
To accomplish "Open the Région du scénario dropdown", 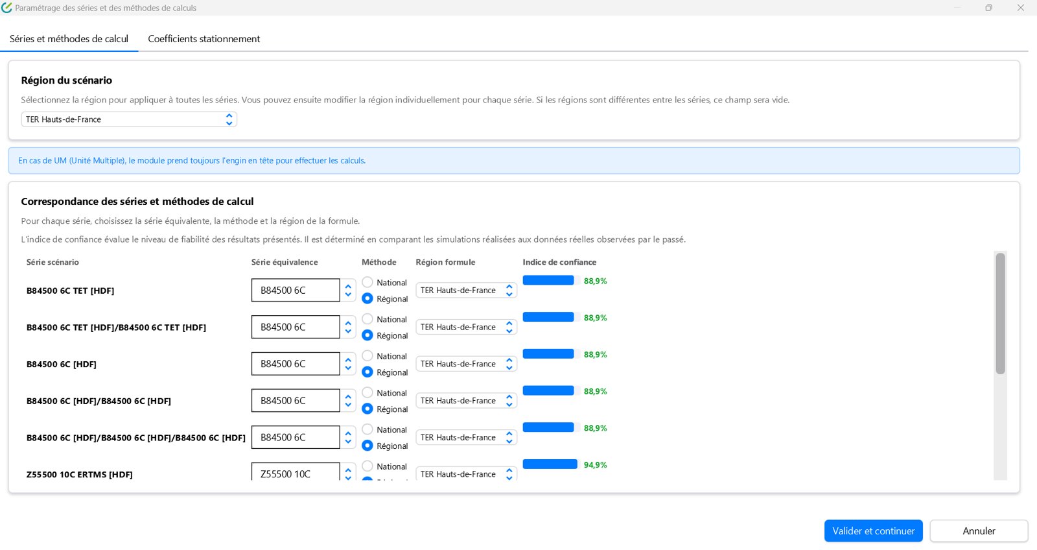I will pos(129,119).
